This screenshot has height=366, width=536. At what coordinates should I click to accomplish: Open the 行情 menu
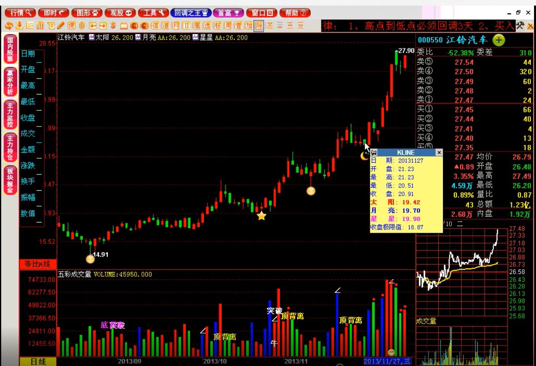(x=20, y=13)
